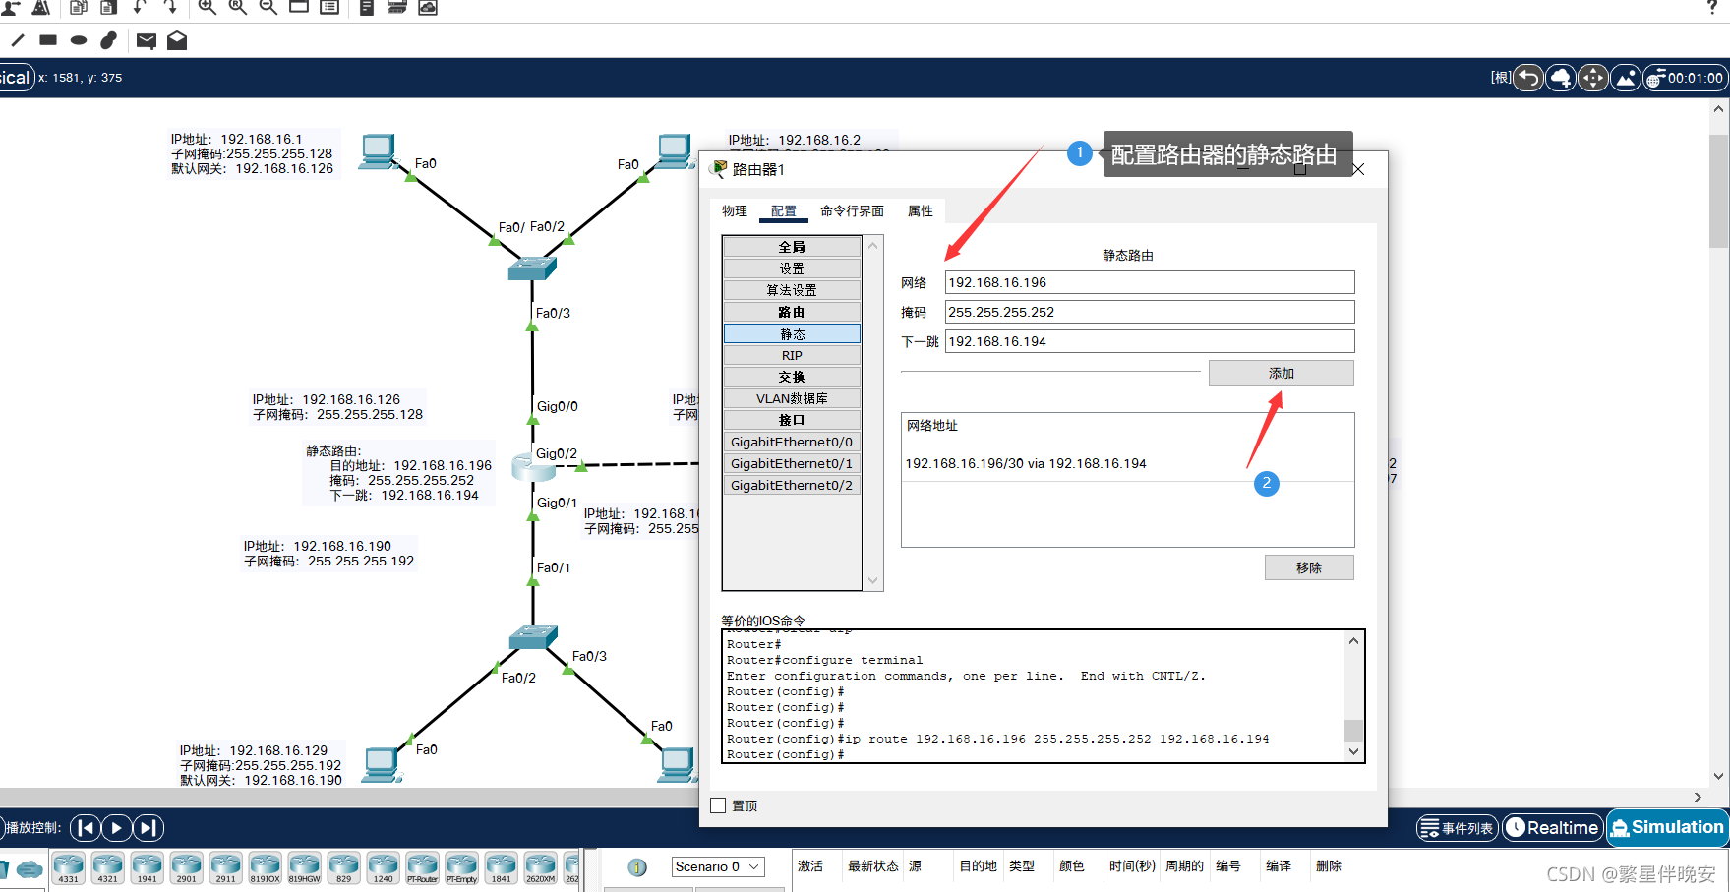Select the 192.168.16.196/30 static route entry

(1026, 463)
